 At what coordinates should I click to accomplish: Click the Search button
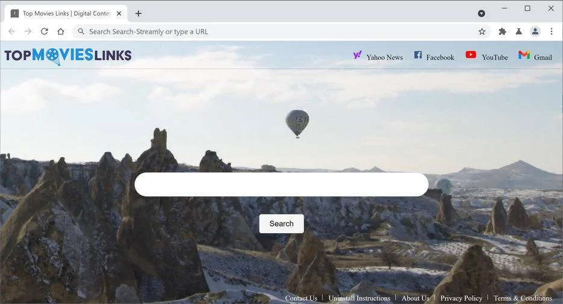pos(282,223)
